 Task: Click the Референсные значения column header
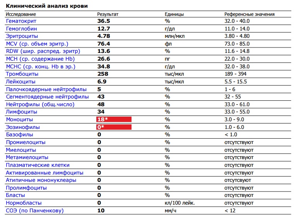[250, 14]
